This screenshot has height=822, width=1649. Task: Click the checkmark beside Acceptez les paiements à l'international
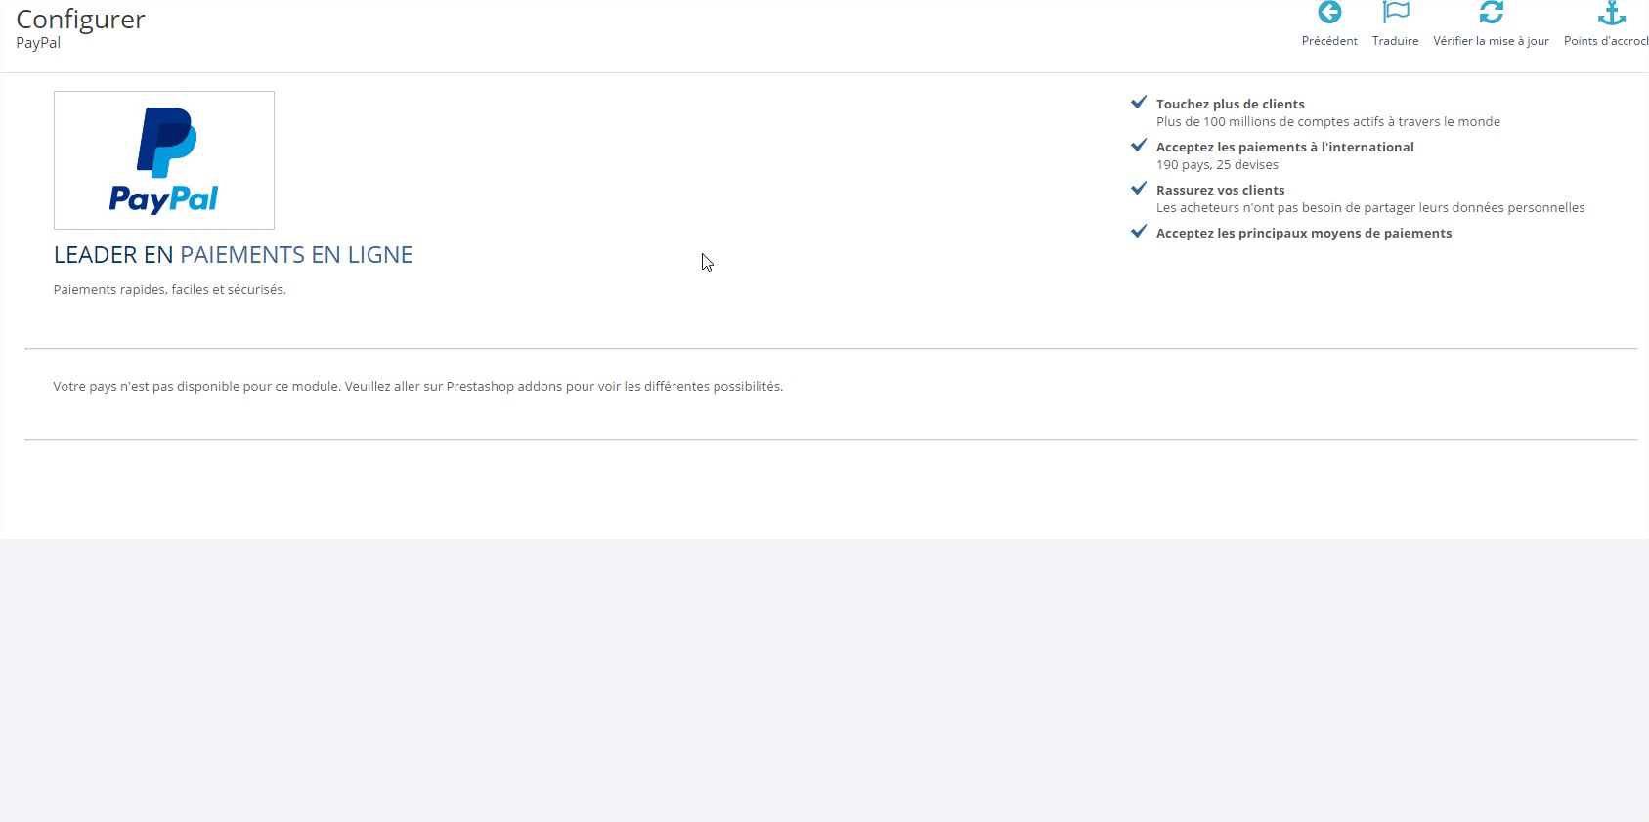(x=1139, y=145)
